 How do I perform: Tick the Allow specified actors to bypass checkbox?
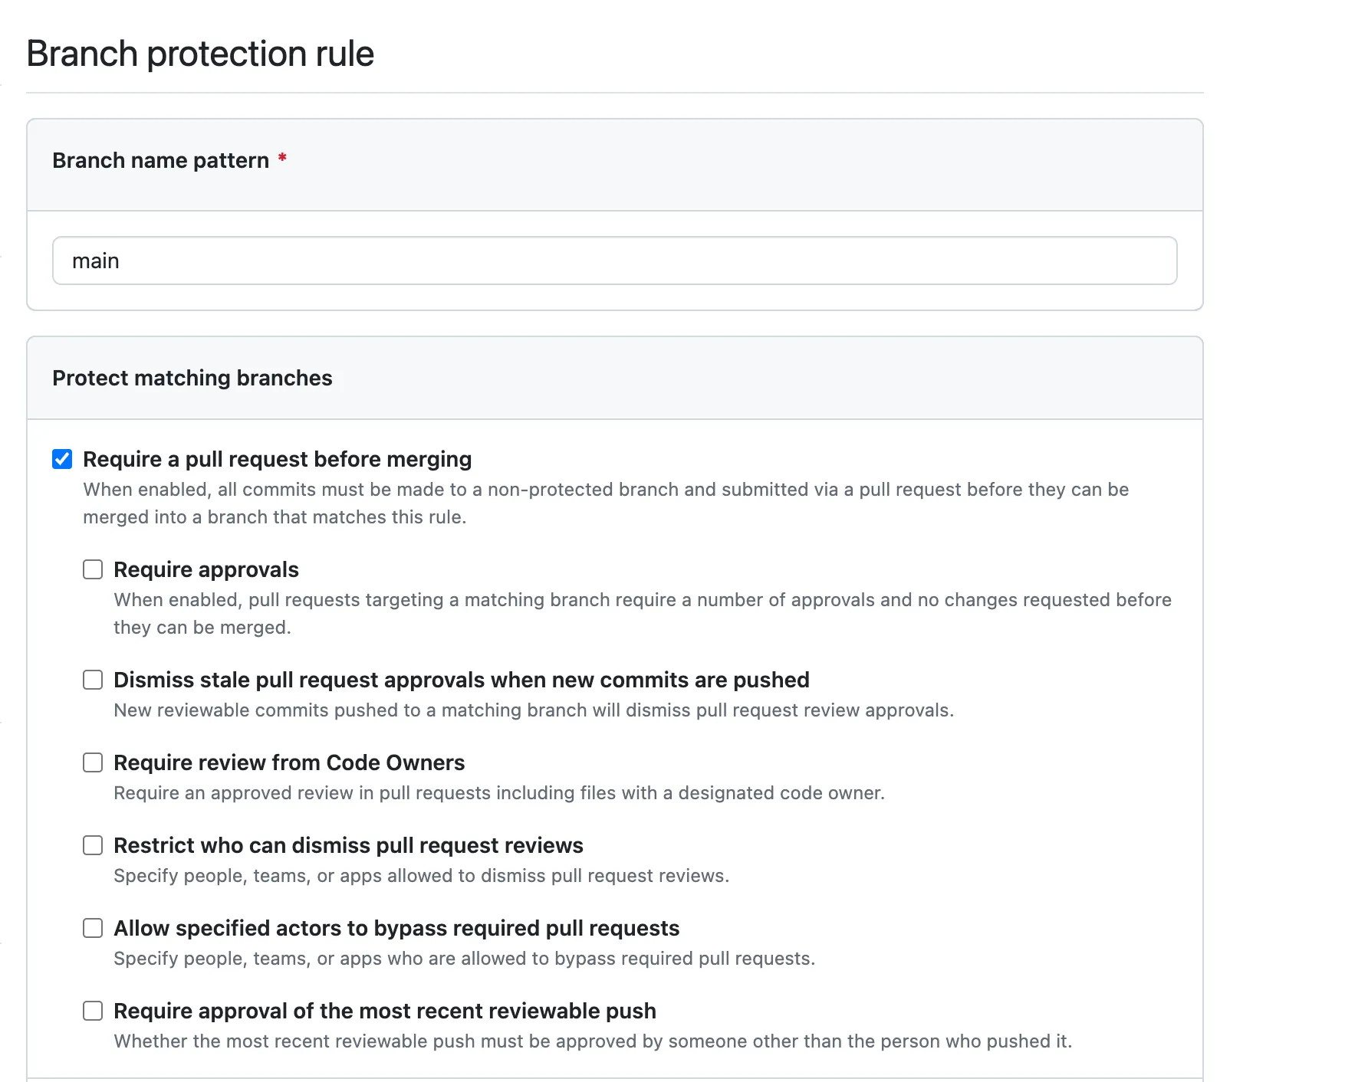tap(93, 928)
